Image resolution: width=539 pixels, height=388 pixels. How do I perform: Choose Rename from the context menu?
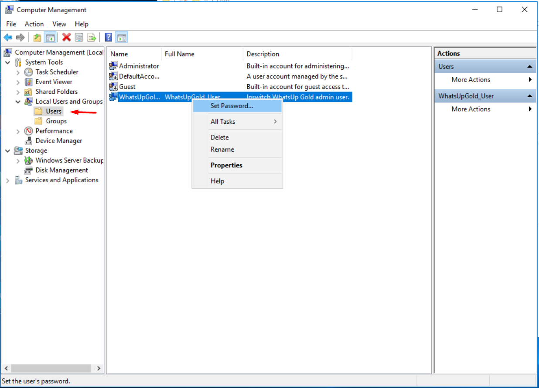click(x=238, y=150)
